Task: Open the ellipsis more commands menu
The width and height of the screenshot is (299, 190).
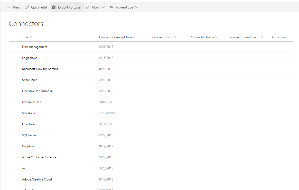Action: (146, 7)
